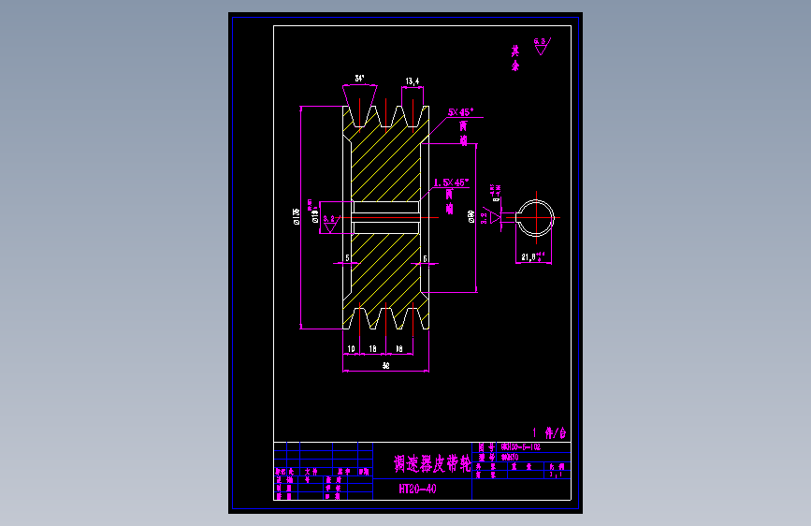Select the 6.3 surface roughness symbol
The height and width of the screenshot is (526, 811).
pos(542,46)
